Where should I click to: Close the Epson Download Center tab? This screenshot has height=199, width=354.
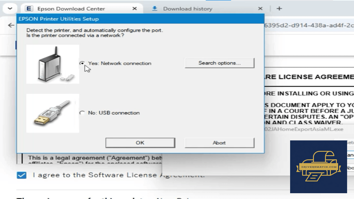[x=135, y=9]
